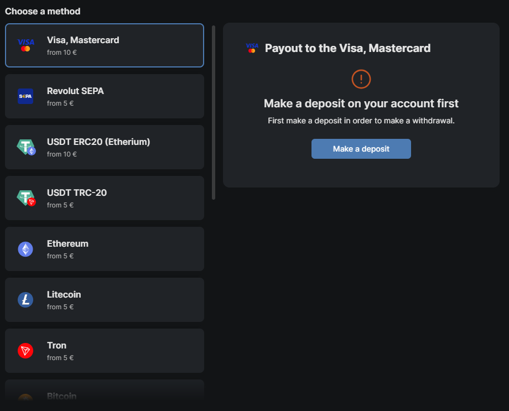Click the Visa icon in Payout header
The image size is (509, 411).
pos(252,48)
